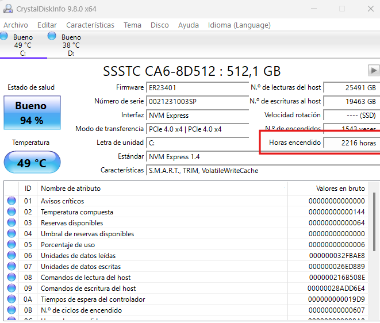Viewport: 380px width, 323px height.
Task: Click the CrystalDiskInfo app icon in title bar
Action: 8,9
